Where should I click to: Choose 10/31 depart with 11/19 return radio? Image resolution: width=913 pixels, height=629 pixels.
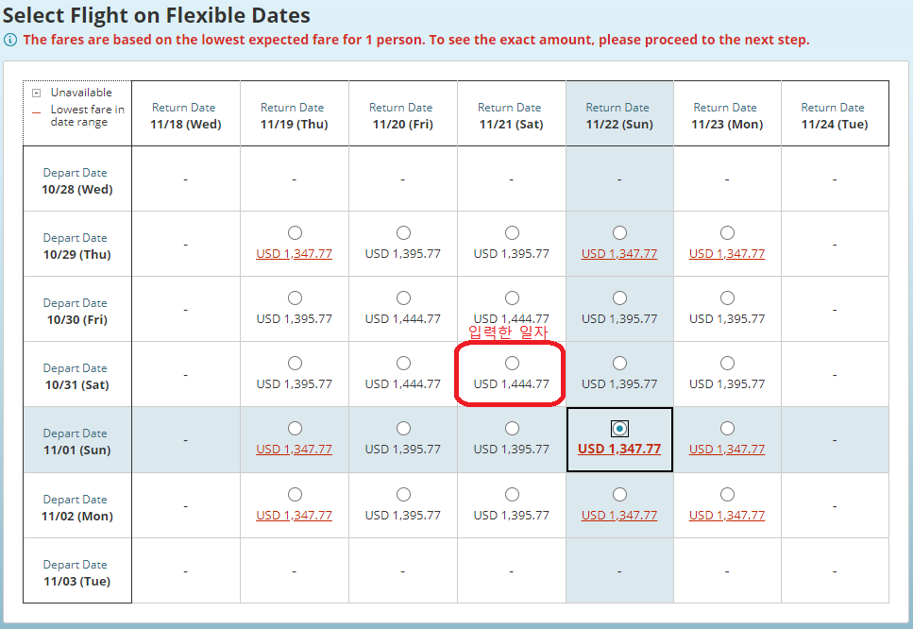click(x=295, y=364)
